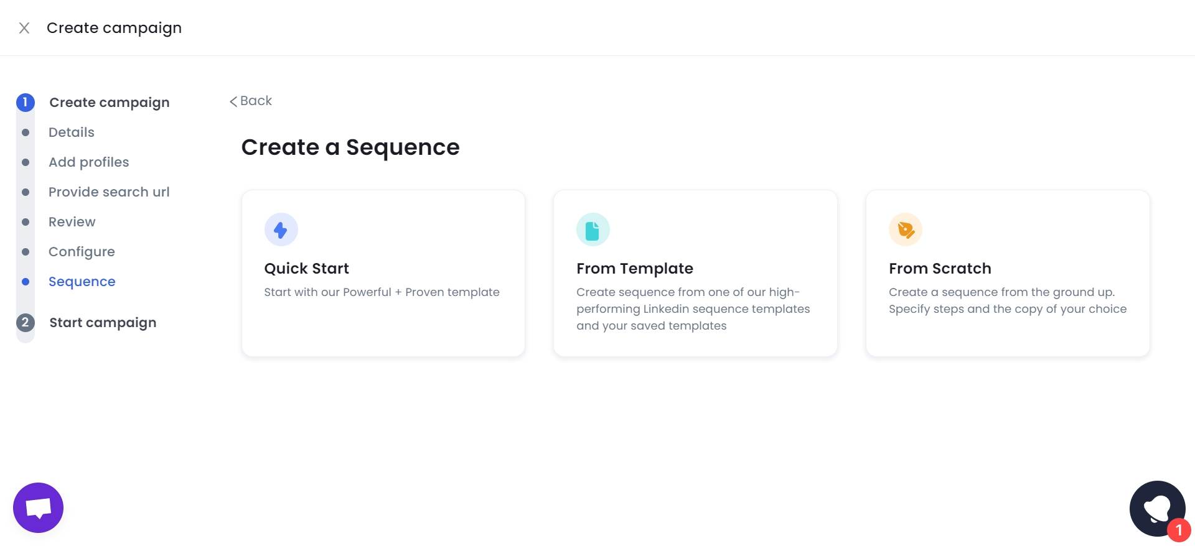The width and height of the screenshot is (1195, 546).
Task: Click the From Template document icon
Action: tap(593, 230)
